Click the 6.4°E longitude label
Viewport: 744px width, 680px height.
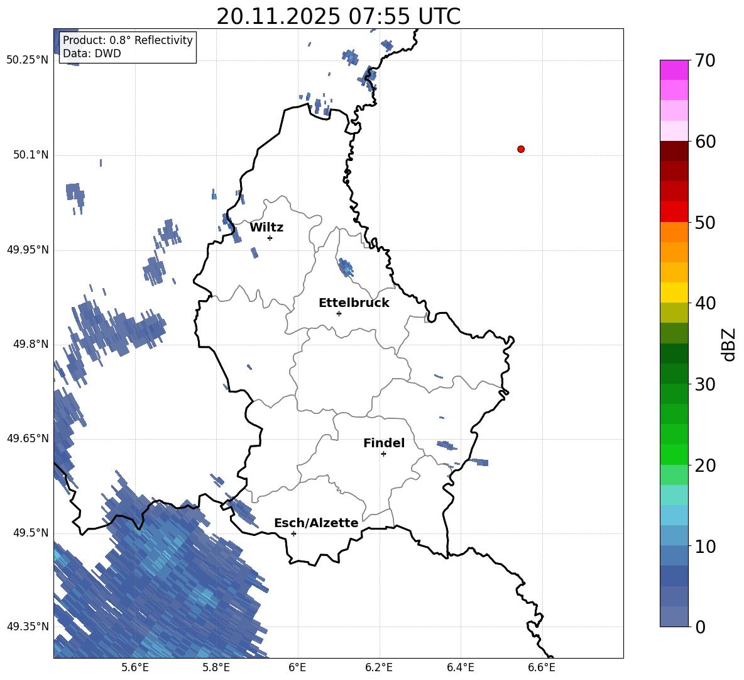(460, 668)
